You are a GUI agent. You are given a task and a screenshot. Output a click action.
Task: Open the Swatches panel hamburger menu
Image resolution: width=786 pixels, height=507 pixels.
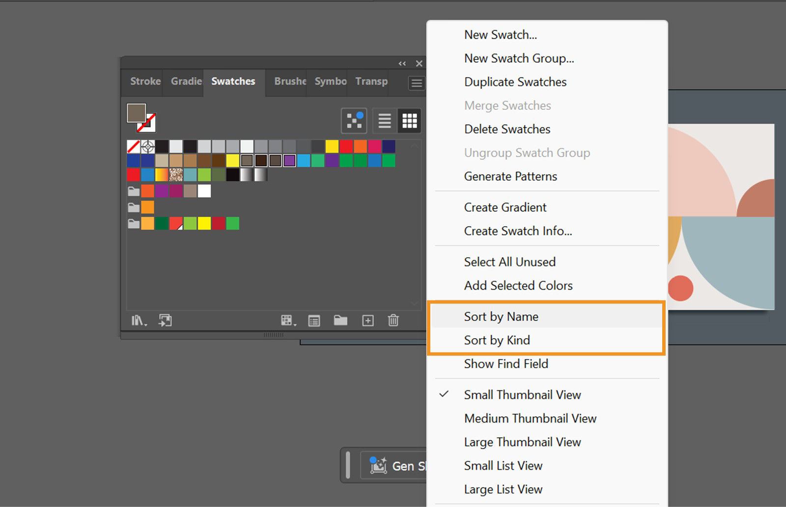click(416, 83)
